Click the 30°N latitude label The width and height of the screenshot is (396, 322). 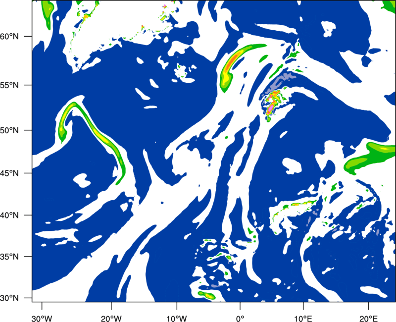[x=9, y=298]
